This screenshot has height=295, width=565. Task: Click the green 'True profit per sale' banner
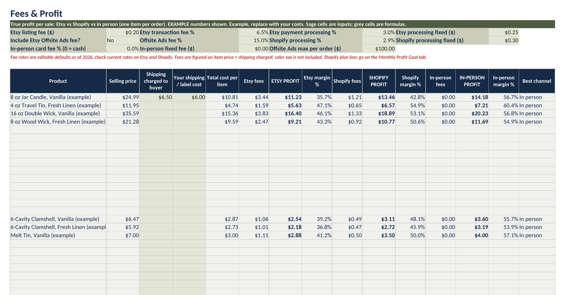pyautogui.click(x=282, y=24)
